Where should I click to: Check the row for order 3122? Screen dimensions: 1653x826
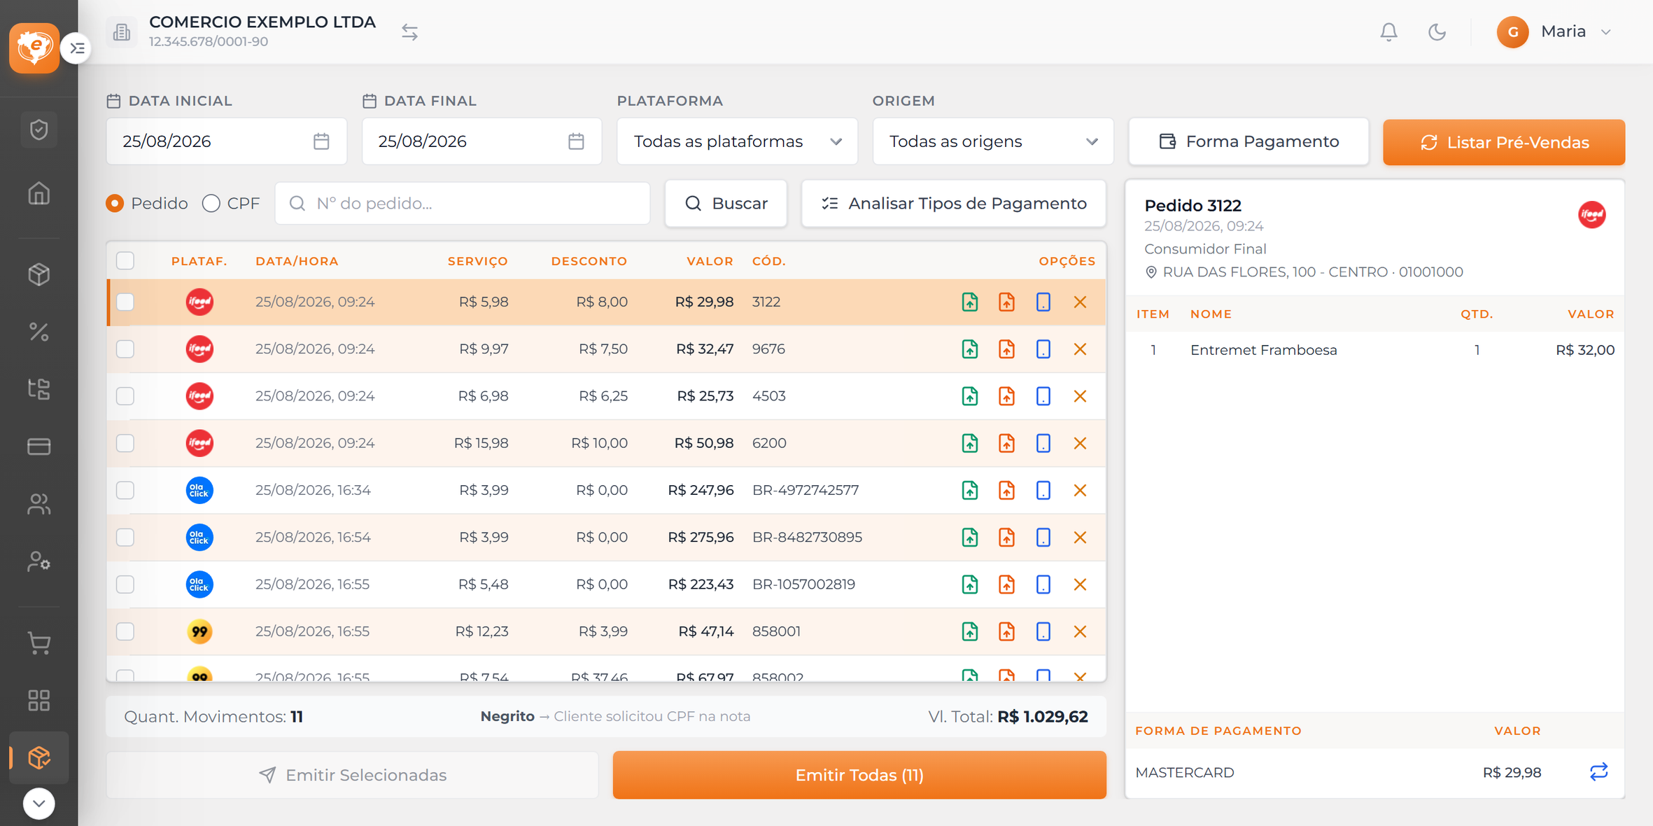pyautogui.click(x=125, y=302)
